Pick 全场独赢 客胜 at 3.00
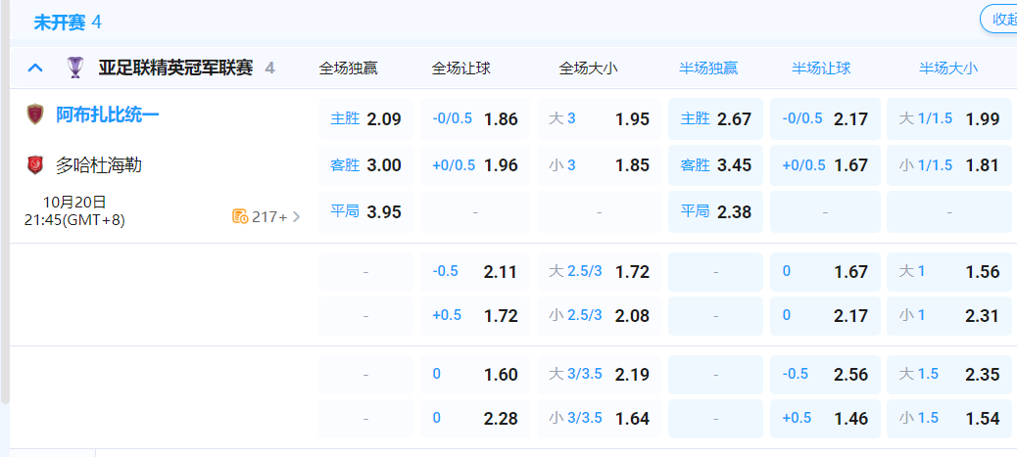The width and height of the screenshot is (1017, 457). (365, 165)
